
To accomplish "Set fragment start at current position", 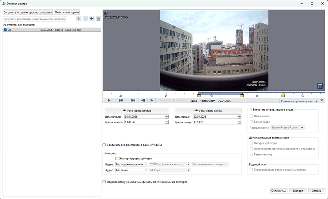I will point(137,111).
